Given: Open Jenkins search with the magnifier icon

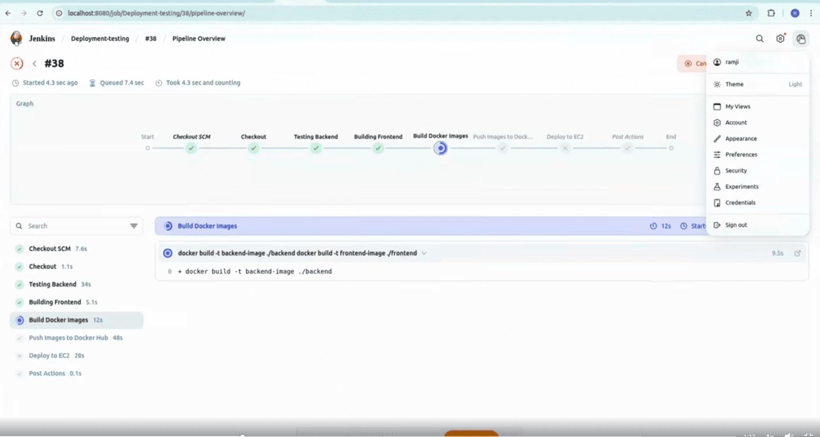Looking at the screenshot, I should [760, 39].
